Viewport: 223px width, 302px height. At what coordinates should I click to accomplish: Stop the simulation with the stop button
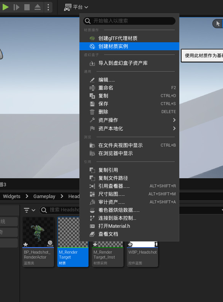27,7
